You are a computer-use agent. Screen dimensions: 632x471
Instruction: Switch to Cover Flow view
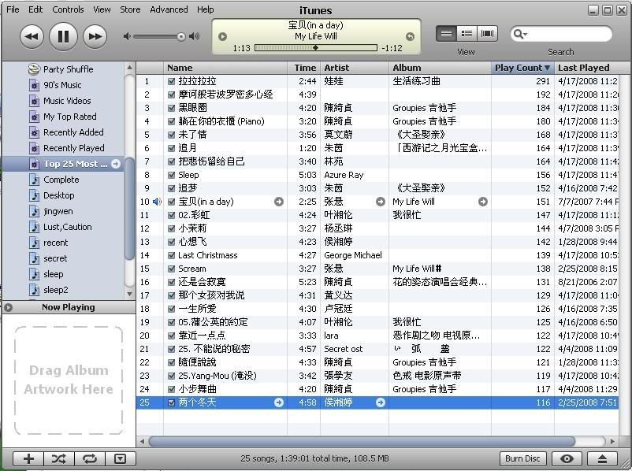click(x=487, y=33)
